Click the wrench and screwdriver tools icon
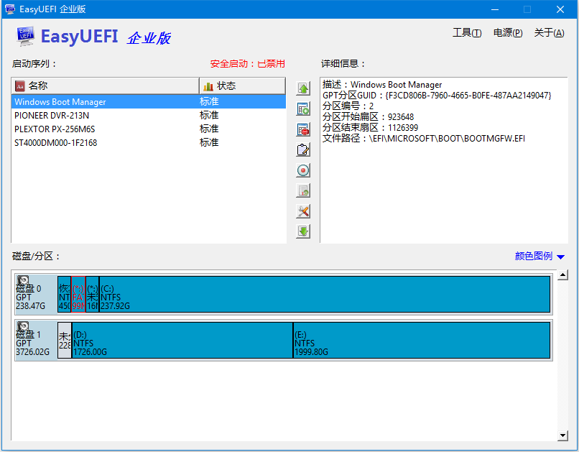Viewport: 579px width, 452px height. 303,211
